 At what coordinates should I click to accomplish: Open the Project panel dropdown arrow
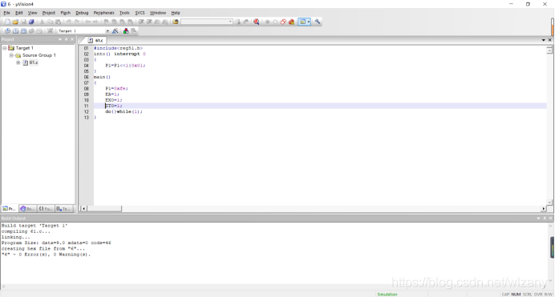tap(60, 39)
